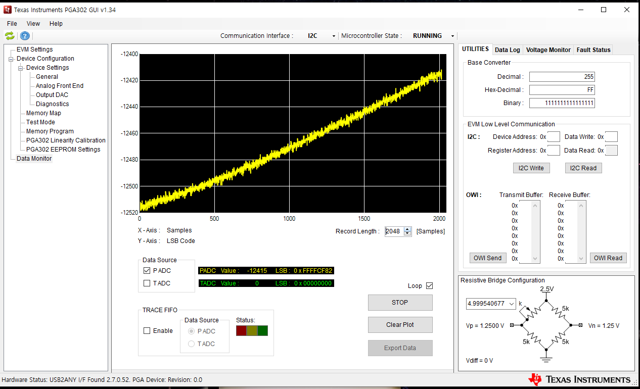
Task: Select Diagnostics tree item
Action: tap(53, 104)
